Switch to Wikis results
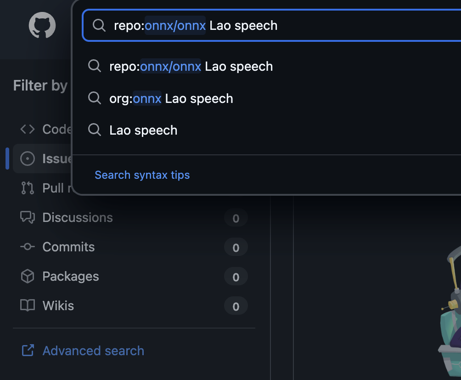The image size is (461, 380). [x=58, y=306]
